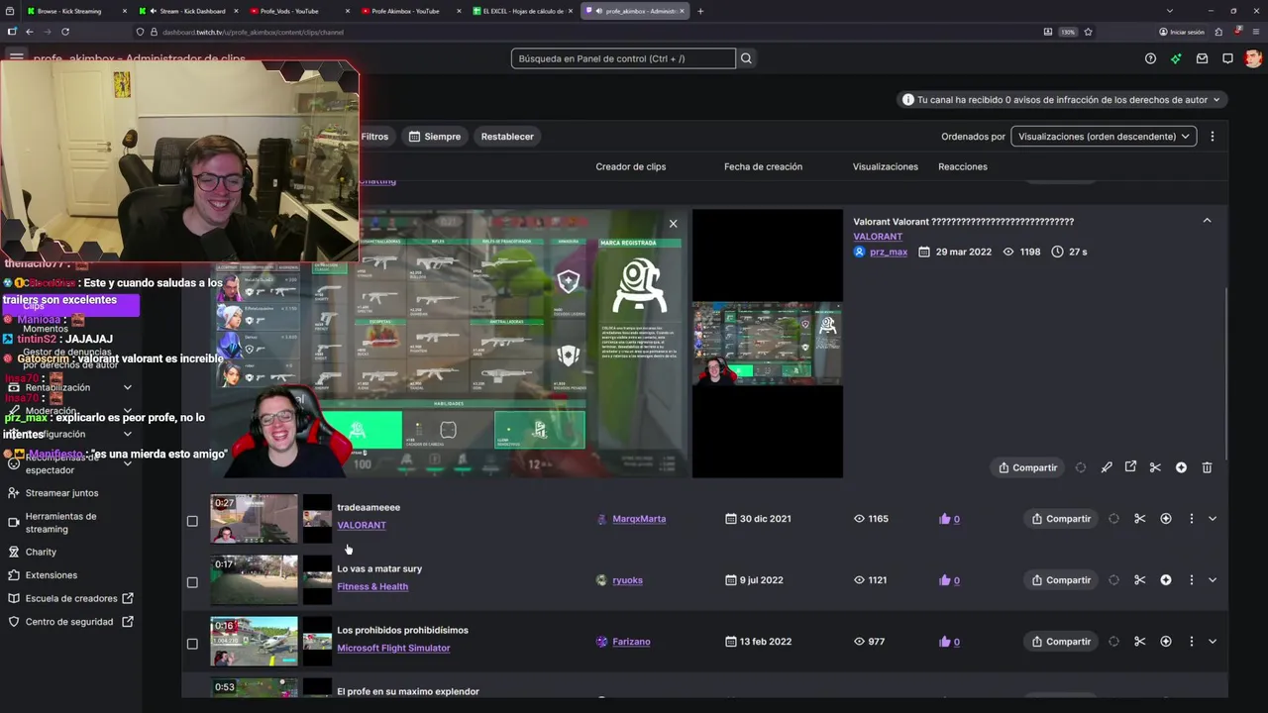Click the scissors icon on the Los prohibidos prohibidísimos row

click(x=1139, y=642)
